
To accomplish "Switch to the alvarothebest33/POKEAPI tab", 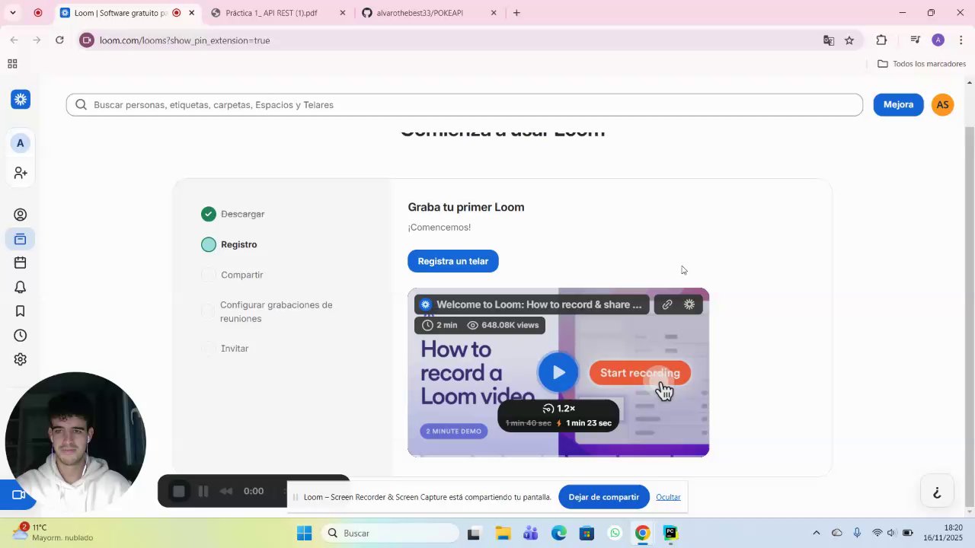I will point(420,13).
